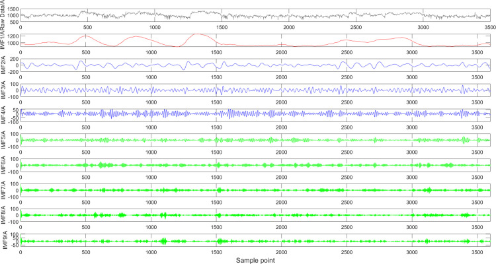Select the 1200 y-tick on IMF1/A
Image resolution: width=496 pixels, height=264 pixels.
pos(14,36)
